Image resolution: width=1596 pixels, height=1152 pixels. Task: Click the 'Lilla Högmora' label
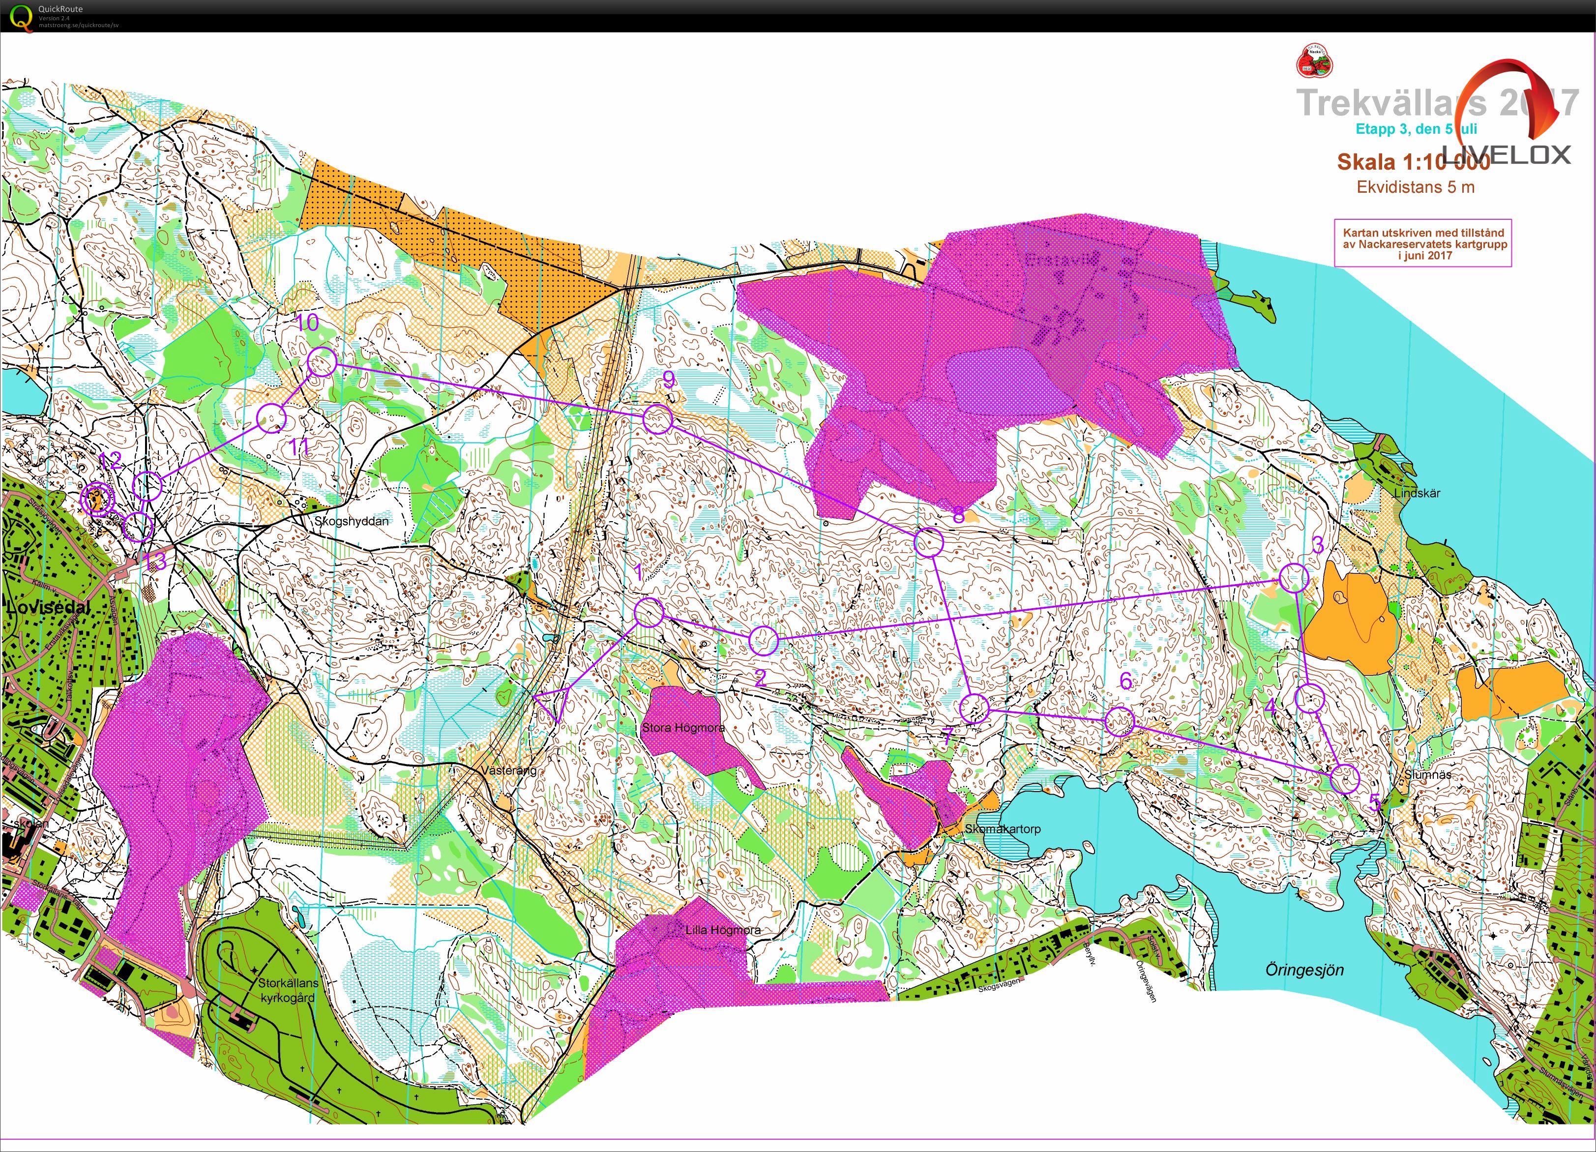pos(723,930)
